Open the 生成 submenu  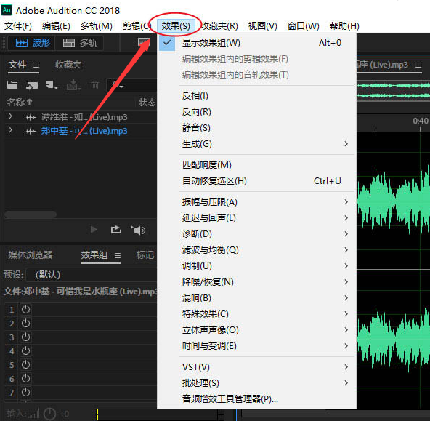257,144
